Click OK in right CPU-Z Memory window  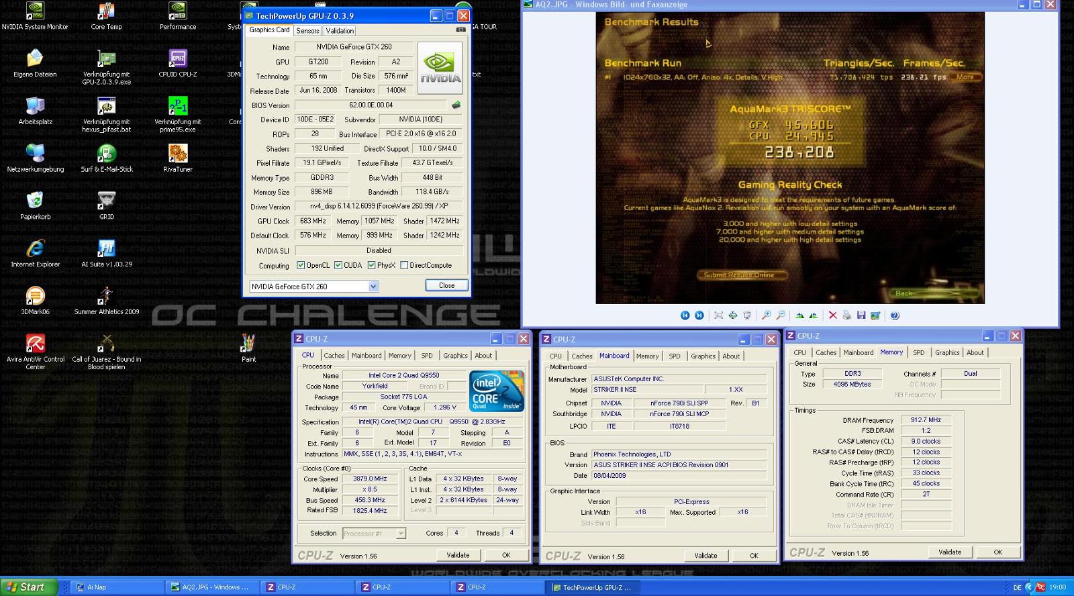click(998, 552)
